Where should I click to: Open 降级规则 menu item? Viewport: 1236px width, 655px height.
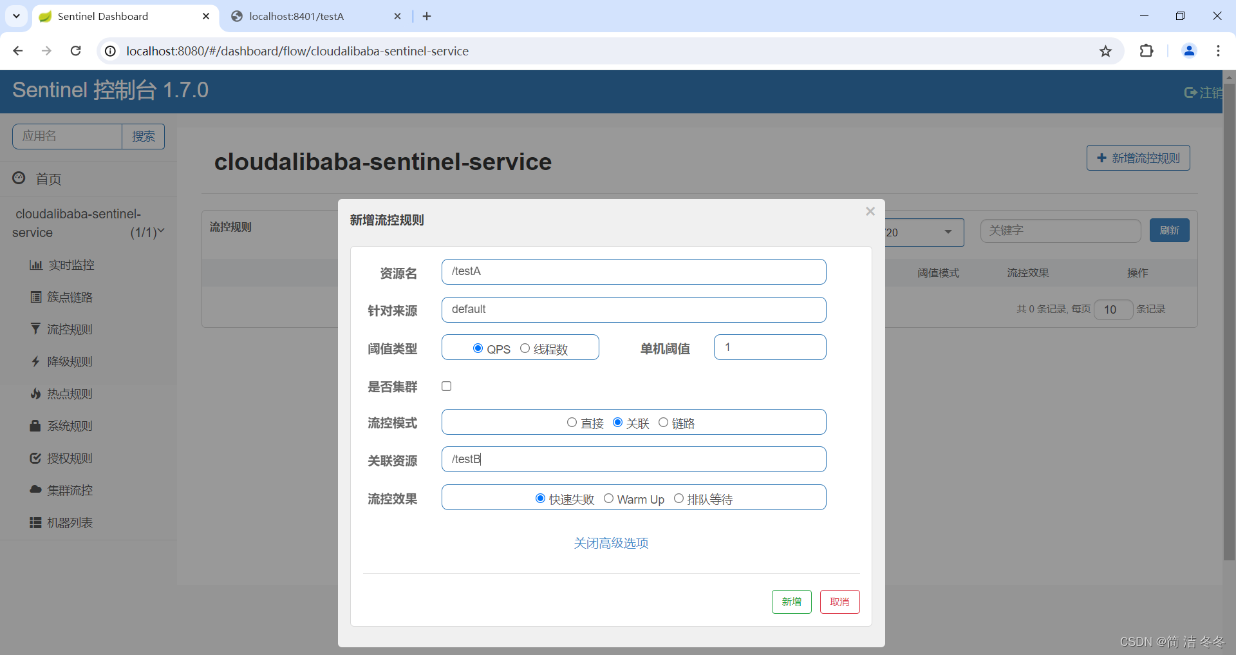70,361
